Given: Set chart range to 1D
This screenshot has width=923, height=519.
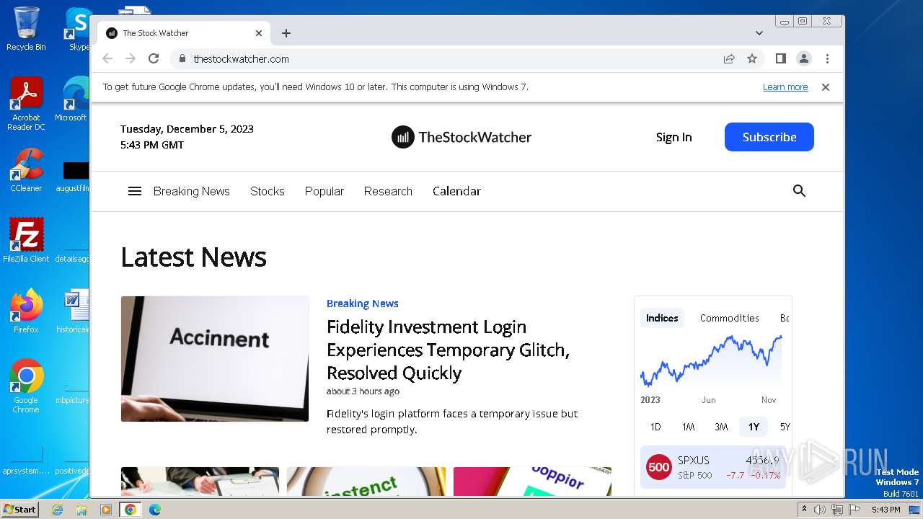Looking at the screenshot, I should coord(655,427).
